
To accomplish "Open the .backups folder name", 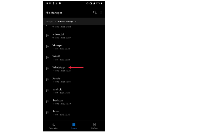I will [x=58, y=100].
